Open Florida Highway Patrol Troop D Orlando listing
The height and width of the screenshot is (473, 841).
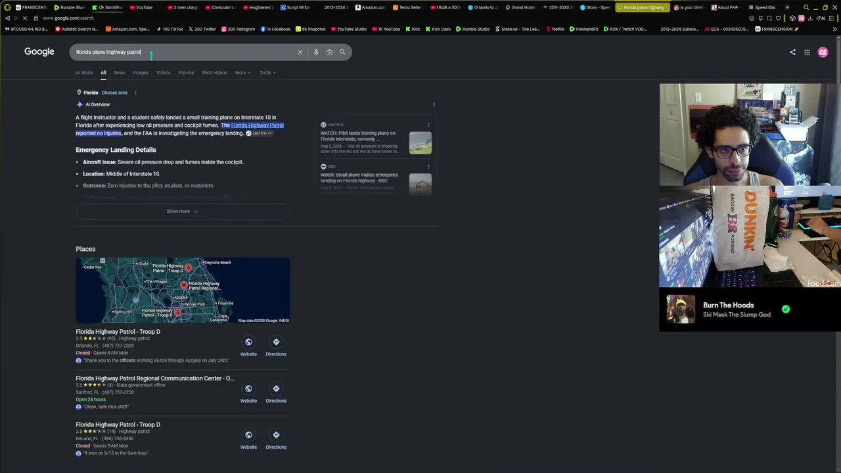point(118,332)
